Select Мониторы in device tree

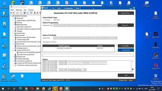tap(21, 44)
